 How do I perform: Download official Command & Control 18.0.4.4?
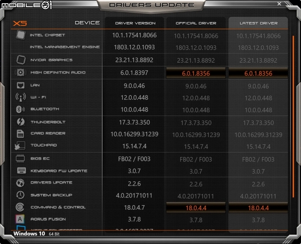(x=196, y=208)
